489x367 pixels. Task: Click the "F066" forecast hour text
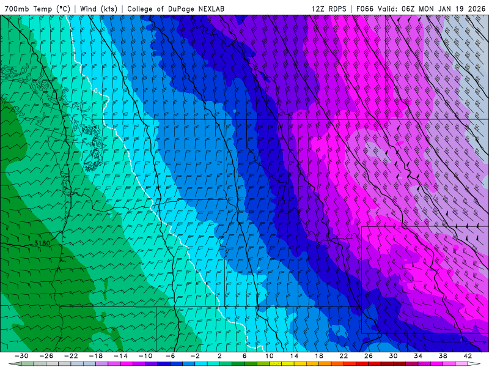(364, 9)
